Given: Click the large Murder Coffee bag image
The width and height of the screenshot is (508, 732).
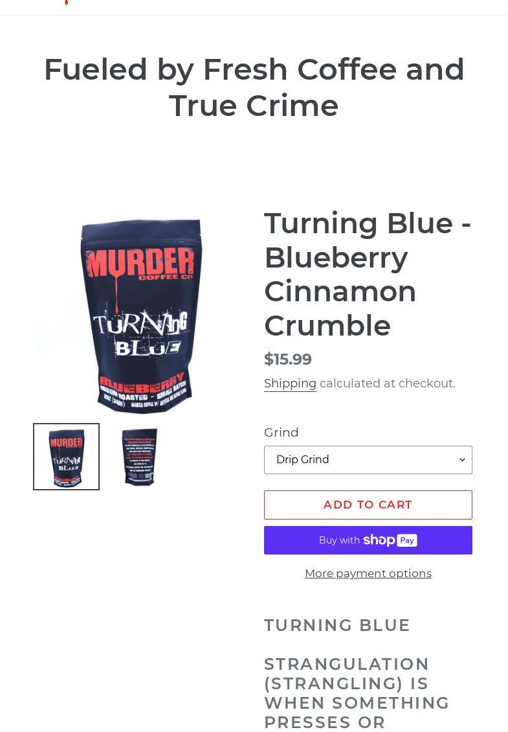Looking at the screenshot, I should tap(141, 317).
